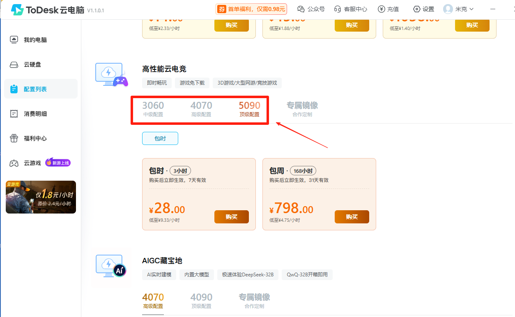Select the 4090 顶级配置 tab

(x=201, y=301)
